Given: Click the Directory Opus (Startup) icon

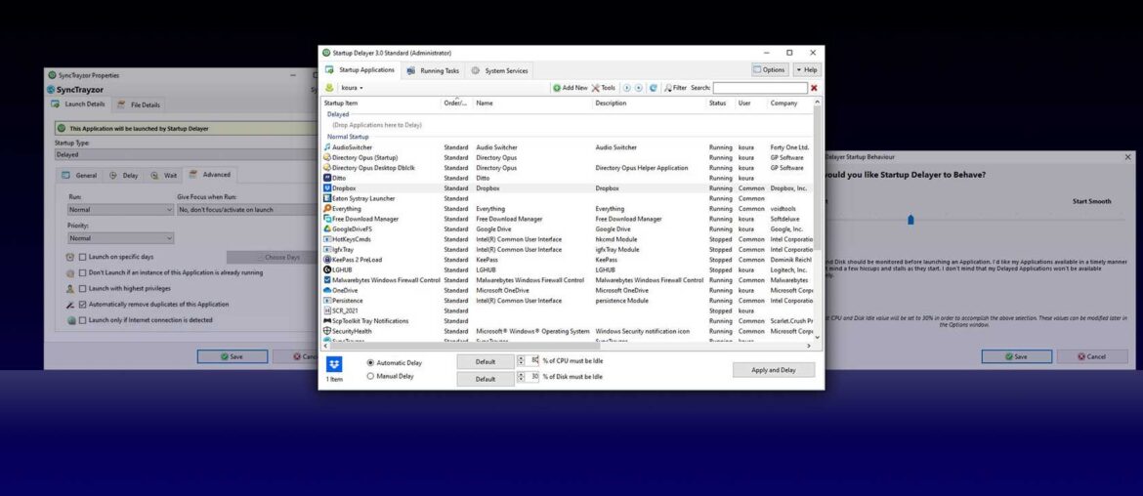Looking at the screenshot, I should pos(327,157).
